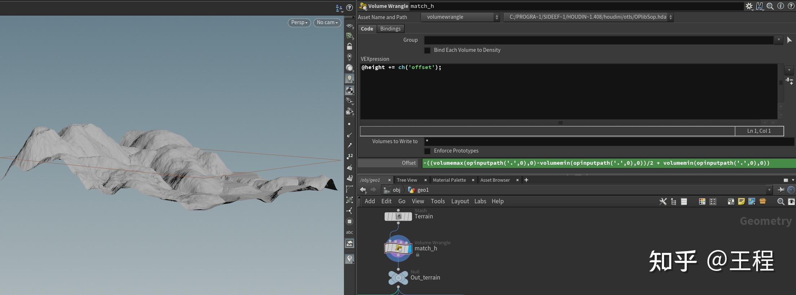Open the Persp viewport dropdown
Screen dimensions: 796x295
click(299, 22)
